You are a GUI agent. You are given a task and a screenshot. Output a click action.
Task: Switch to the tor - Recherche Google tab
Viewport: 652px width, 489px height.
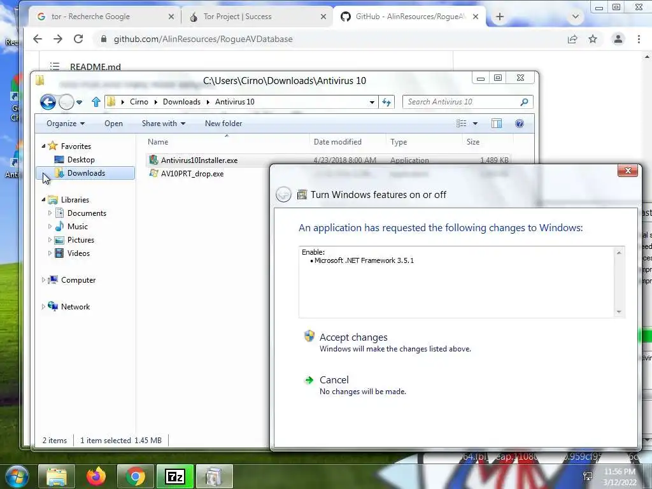pos(104,17)
